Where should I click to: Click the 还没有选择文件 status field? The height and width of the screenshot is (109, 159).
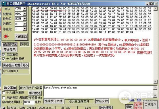[x=79, y=101]
